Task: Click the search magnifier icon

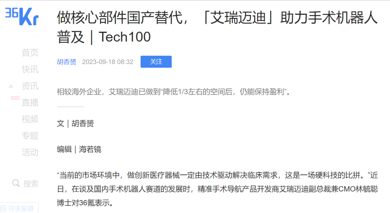Action: pyautogui.click(x=16, y=183)
